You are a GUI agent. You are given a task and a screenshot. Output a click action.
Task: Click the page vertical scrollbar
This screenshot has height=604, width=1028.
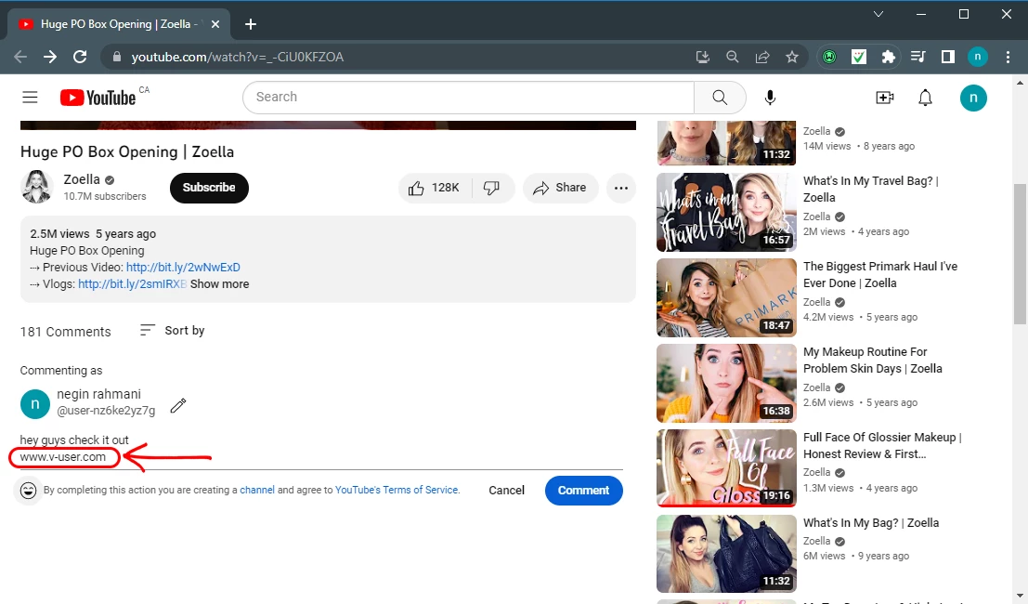(1020, 253)
